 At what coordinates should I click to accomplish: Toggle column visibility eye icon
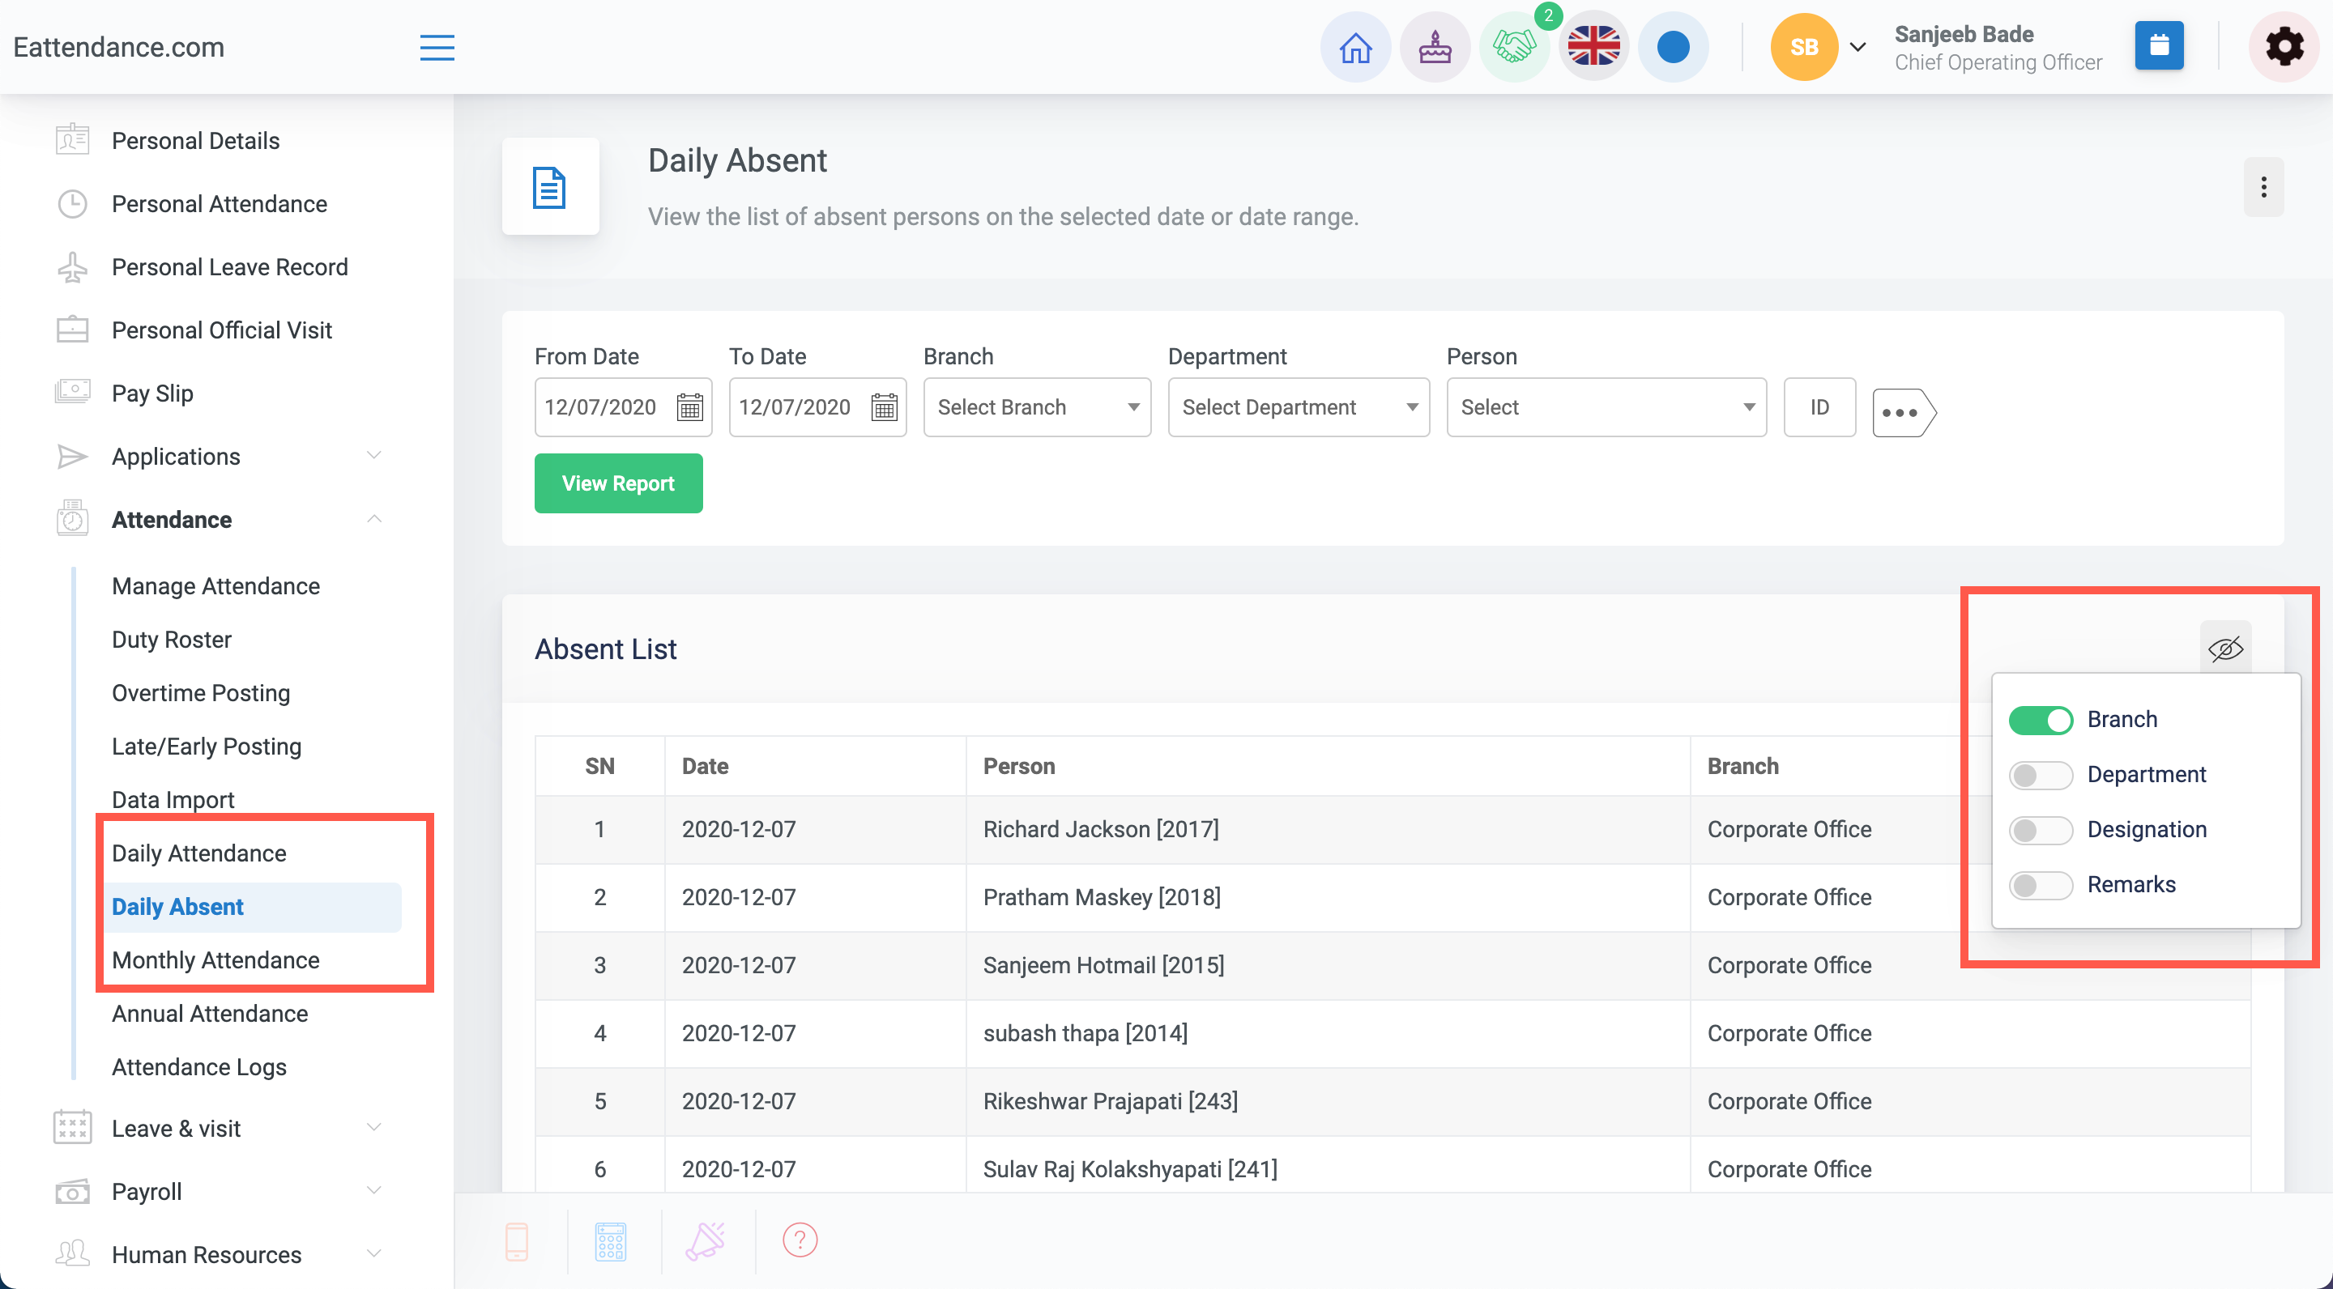pos(2224,648)
